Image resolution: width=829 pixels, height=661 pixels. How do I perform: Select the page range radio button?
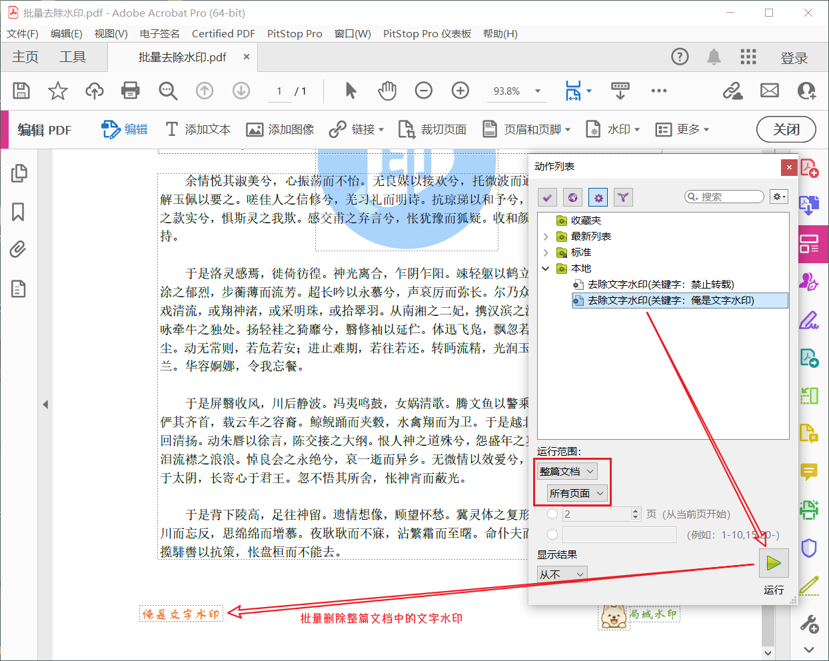click(552, 534)
